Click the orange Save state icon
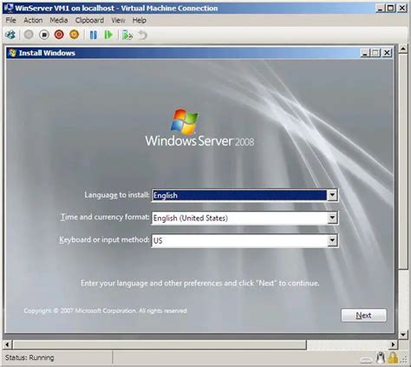411x367 pixels. [74, 35]
